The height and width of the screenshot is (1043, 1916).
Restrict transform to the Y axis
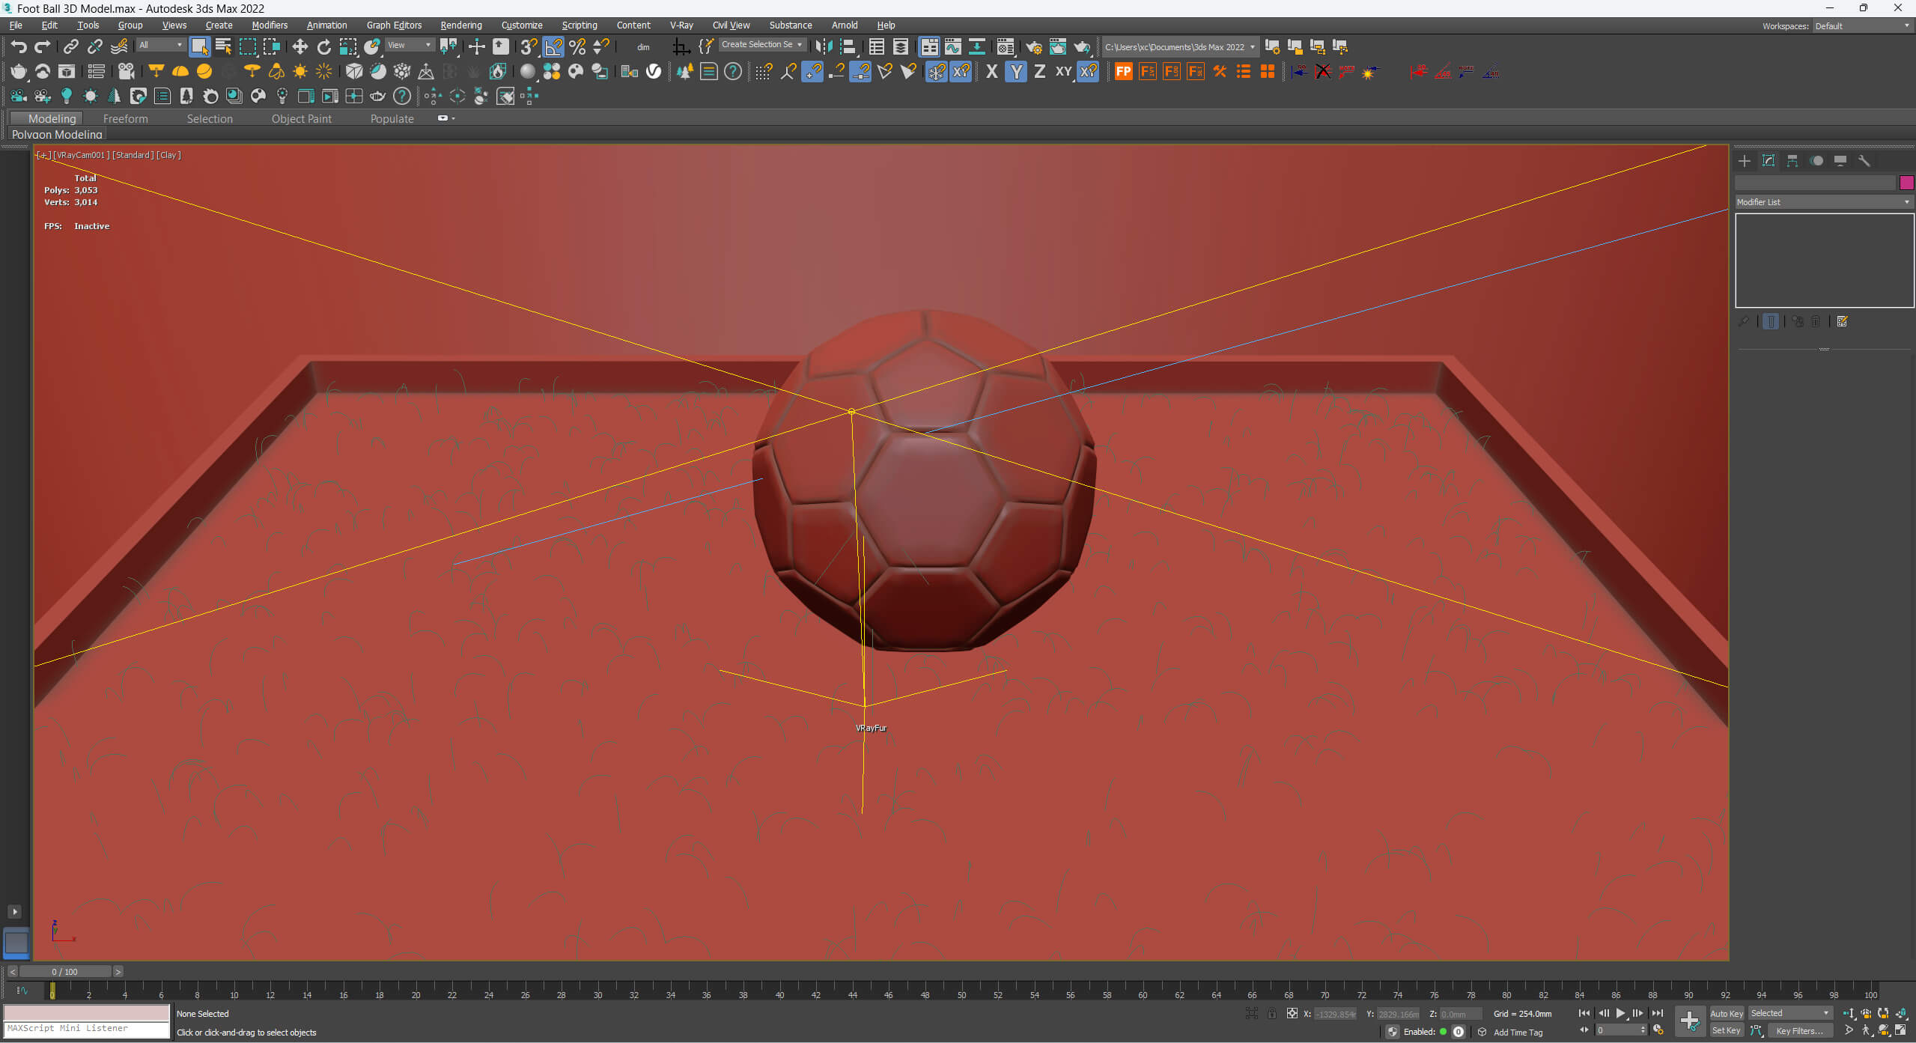pos(1015,72)
